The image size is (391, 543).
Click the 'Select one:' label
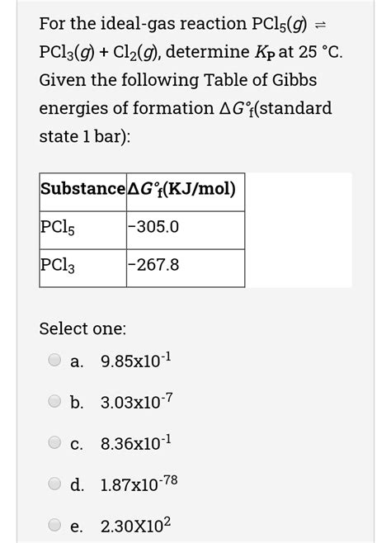click(x=82, y=328)
